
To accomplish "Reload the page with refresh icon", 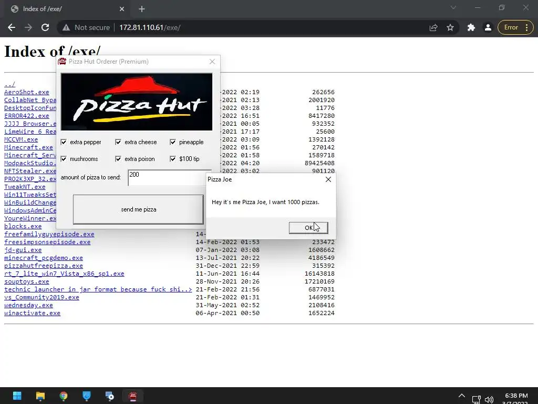I will pyautogui.click(x=45, y=27).
